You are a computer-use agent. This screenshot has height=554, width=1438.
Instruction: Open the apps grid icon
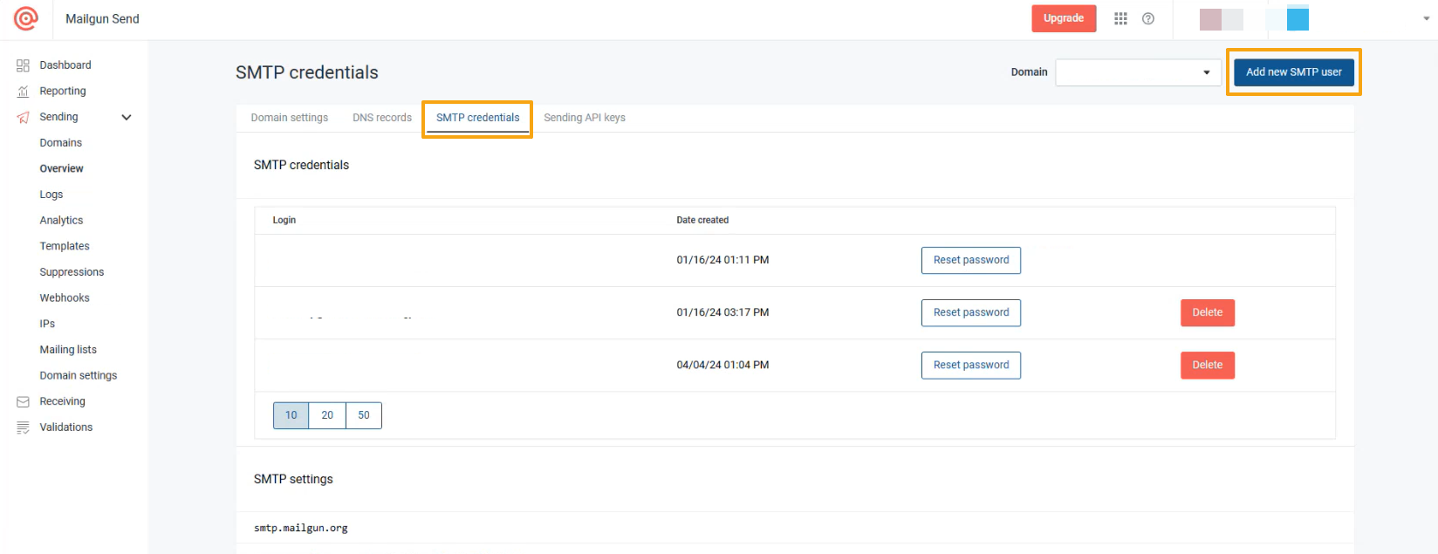tap(1120, 18)
